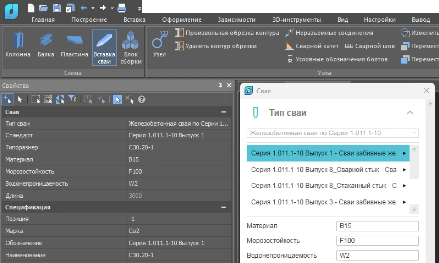Switch to the 3D-инструменты tab
This screenshot has height=263, width=439.
coord(296,20)
